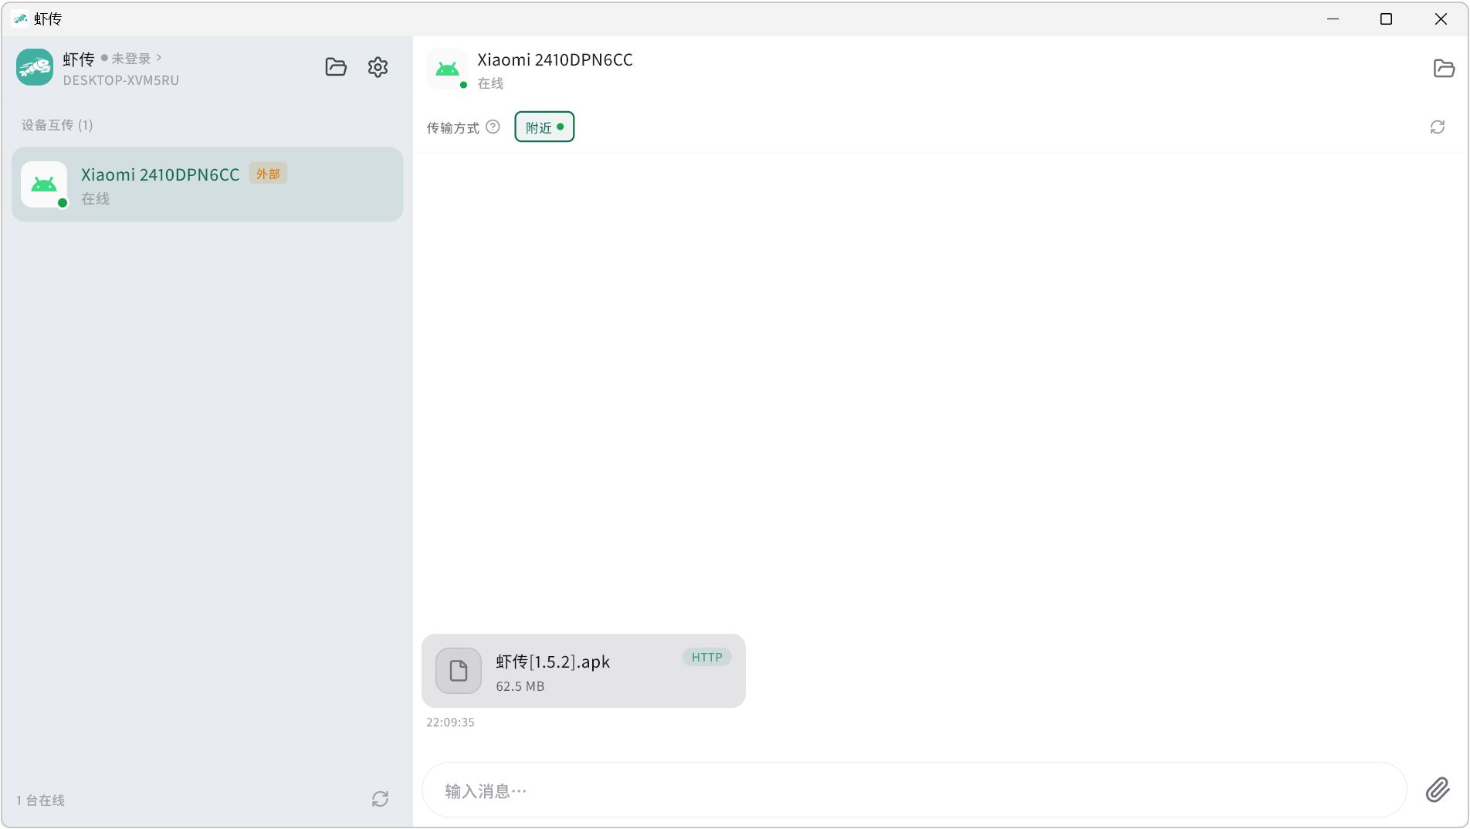Click the 设备互传 (1) section header
1470x829 pixels.
pos(57,125)
